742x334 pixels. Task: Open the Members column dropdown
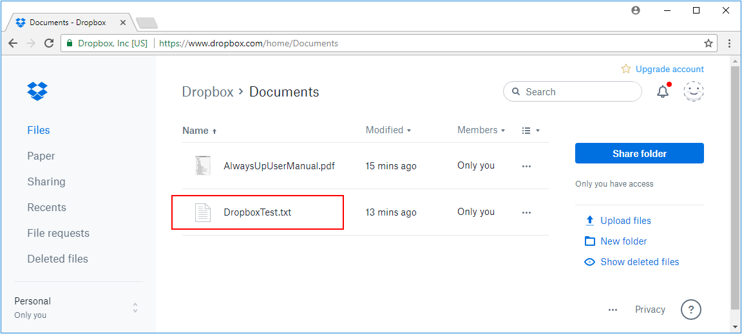(x=481, y=130)
